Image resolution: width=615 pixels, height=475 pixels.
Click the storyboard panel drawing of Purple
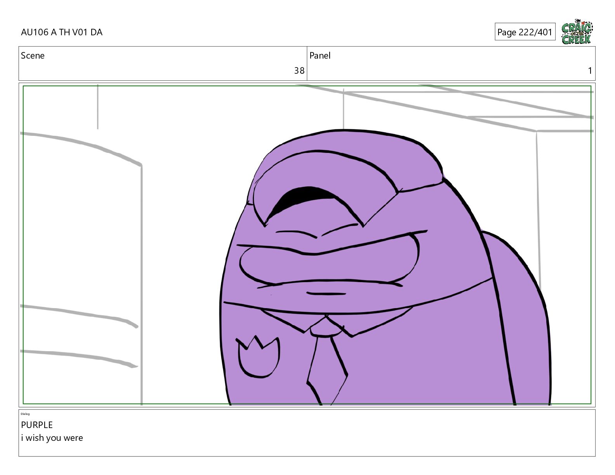coord(307,245)
